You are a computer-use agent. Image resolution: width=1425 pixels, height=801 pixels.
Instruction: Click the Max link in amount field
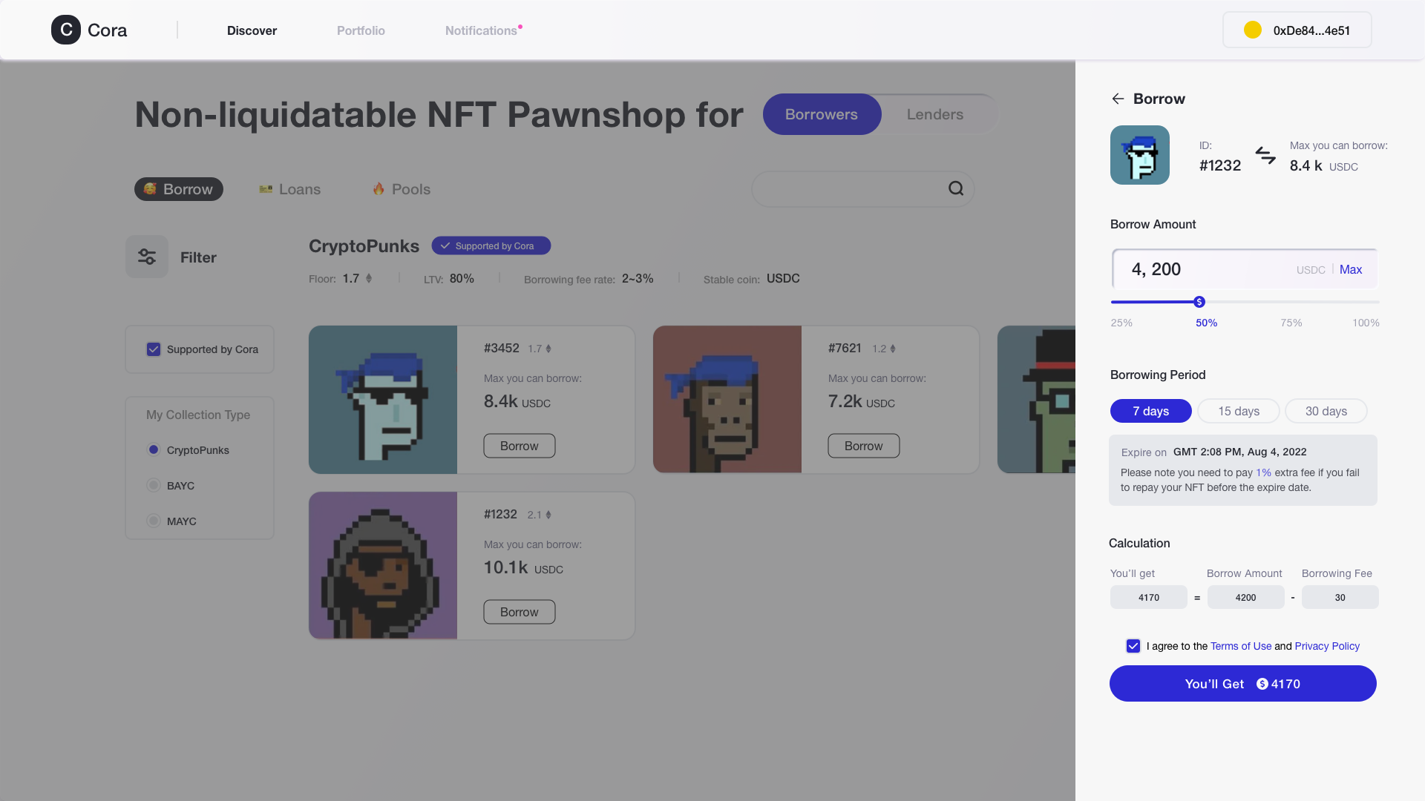coord(1351,269)
